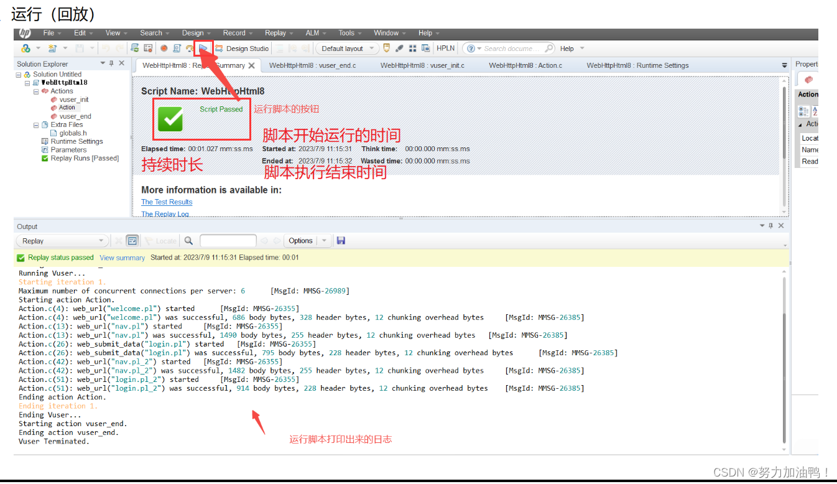Click the Replay run script button
The width and height of the screenshot is (837, 484).
click(203, 48)
